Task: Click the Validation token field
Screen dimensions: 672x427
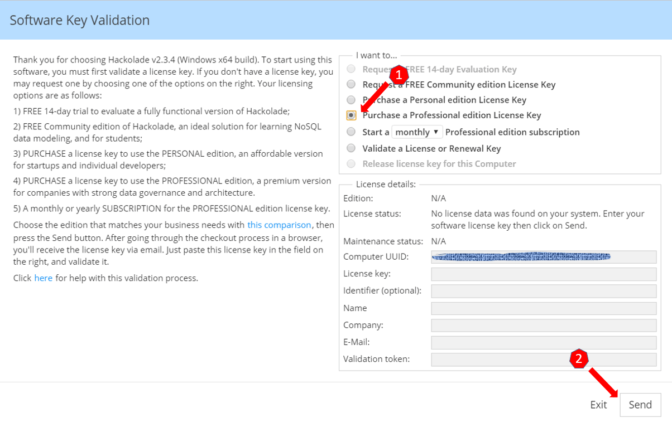Action: click(543, 359)
